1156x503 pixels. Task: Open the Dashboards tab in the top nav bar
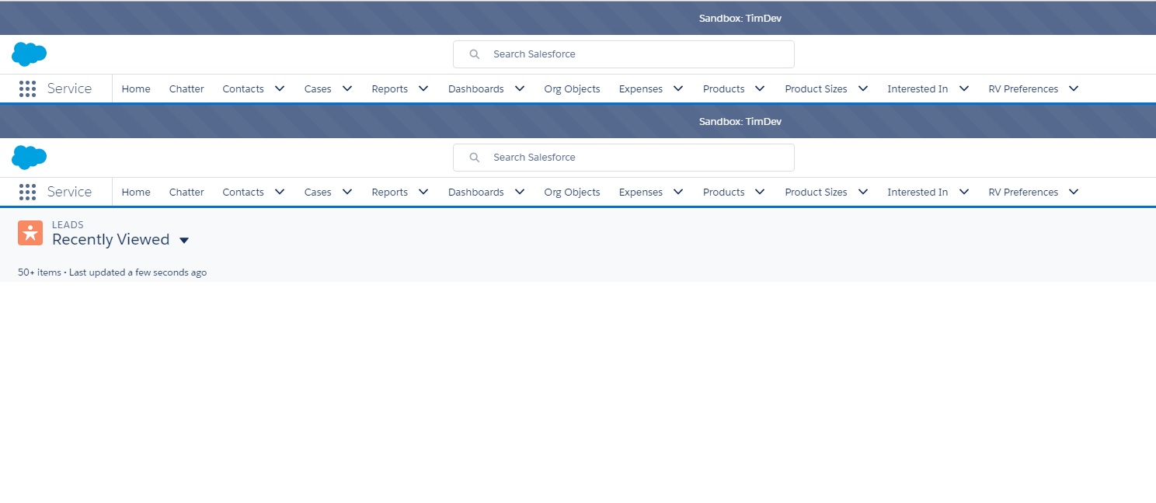[x=476, y=88]
